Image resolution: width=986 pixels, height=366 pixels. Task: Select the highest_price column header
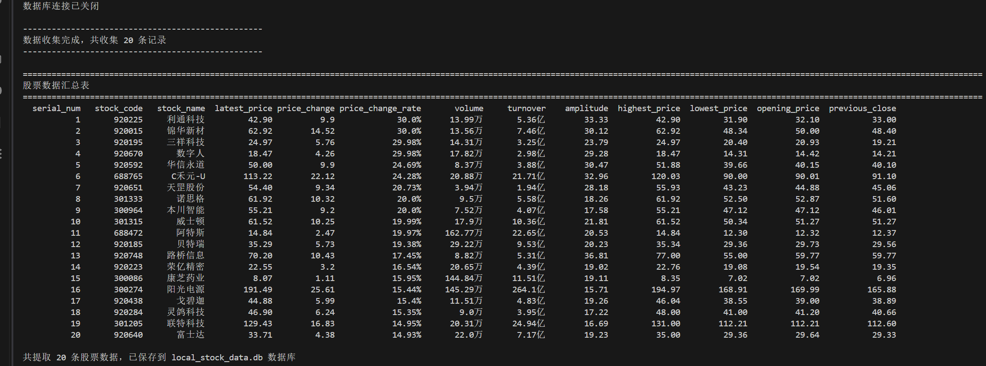click(x=649, y=108)
